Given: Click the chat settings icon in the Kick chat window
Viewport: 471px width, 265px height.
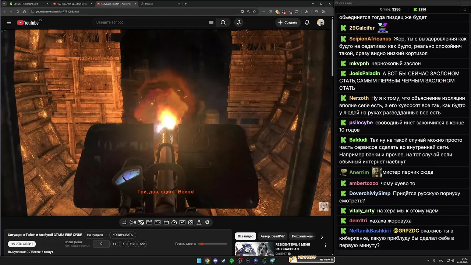Looking at the screenshot, I should coord(465,10).
